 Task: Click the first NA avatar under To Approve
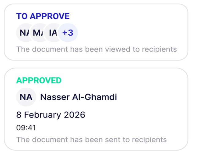click(x=23, y=33)
